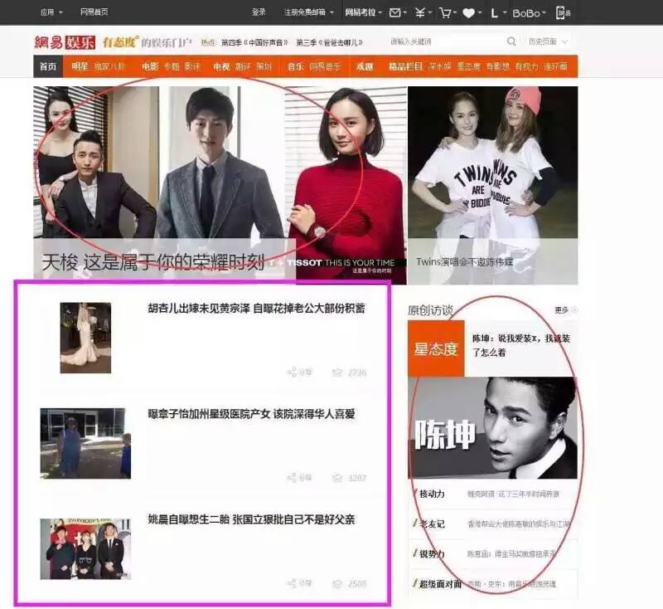Open the 老友记 interview row

click(492, 524)
